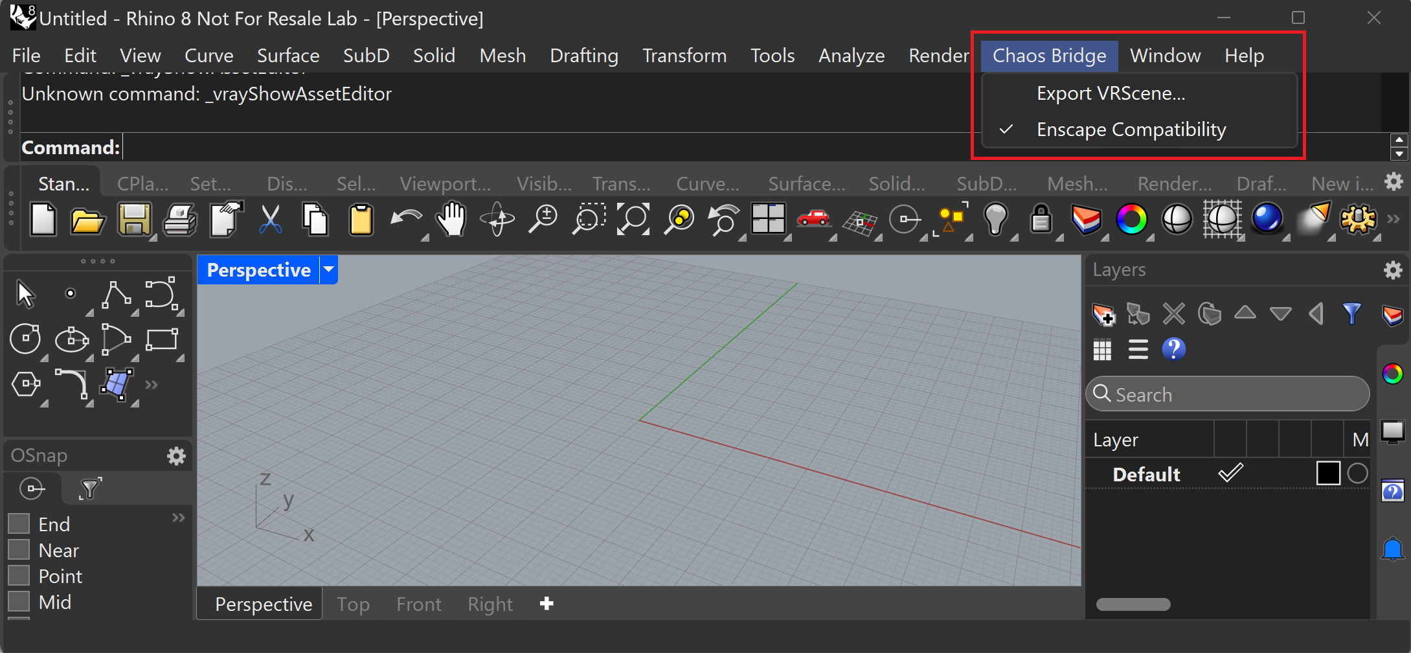Image resolution: width=1411 pixels, height=653 pixels.
Task: Click the Delete layer X icon
Action: pyautogui.click(x=1173, y=314)
